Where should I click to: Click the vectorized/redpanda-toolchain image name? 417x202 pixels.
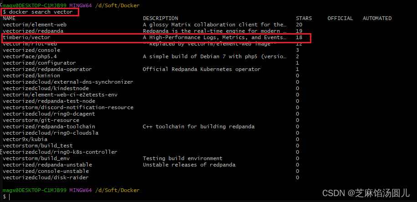[49, 127]
